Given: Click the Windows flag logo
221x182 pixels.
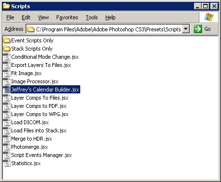Looking at the screenshot, I should point(209,17).
